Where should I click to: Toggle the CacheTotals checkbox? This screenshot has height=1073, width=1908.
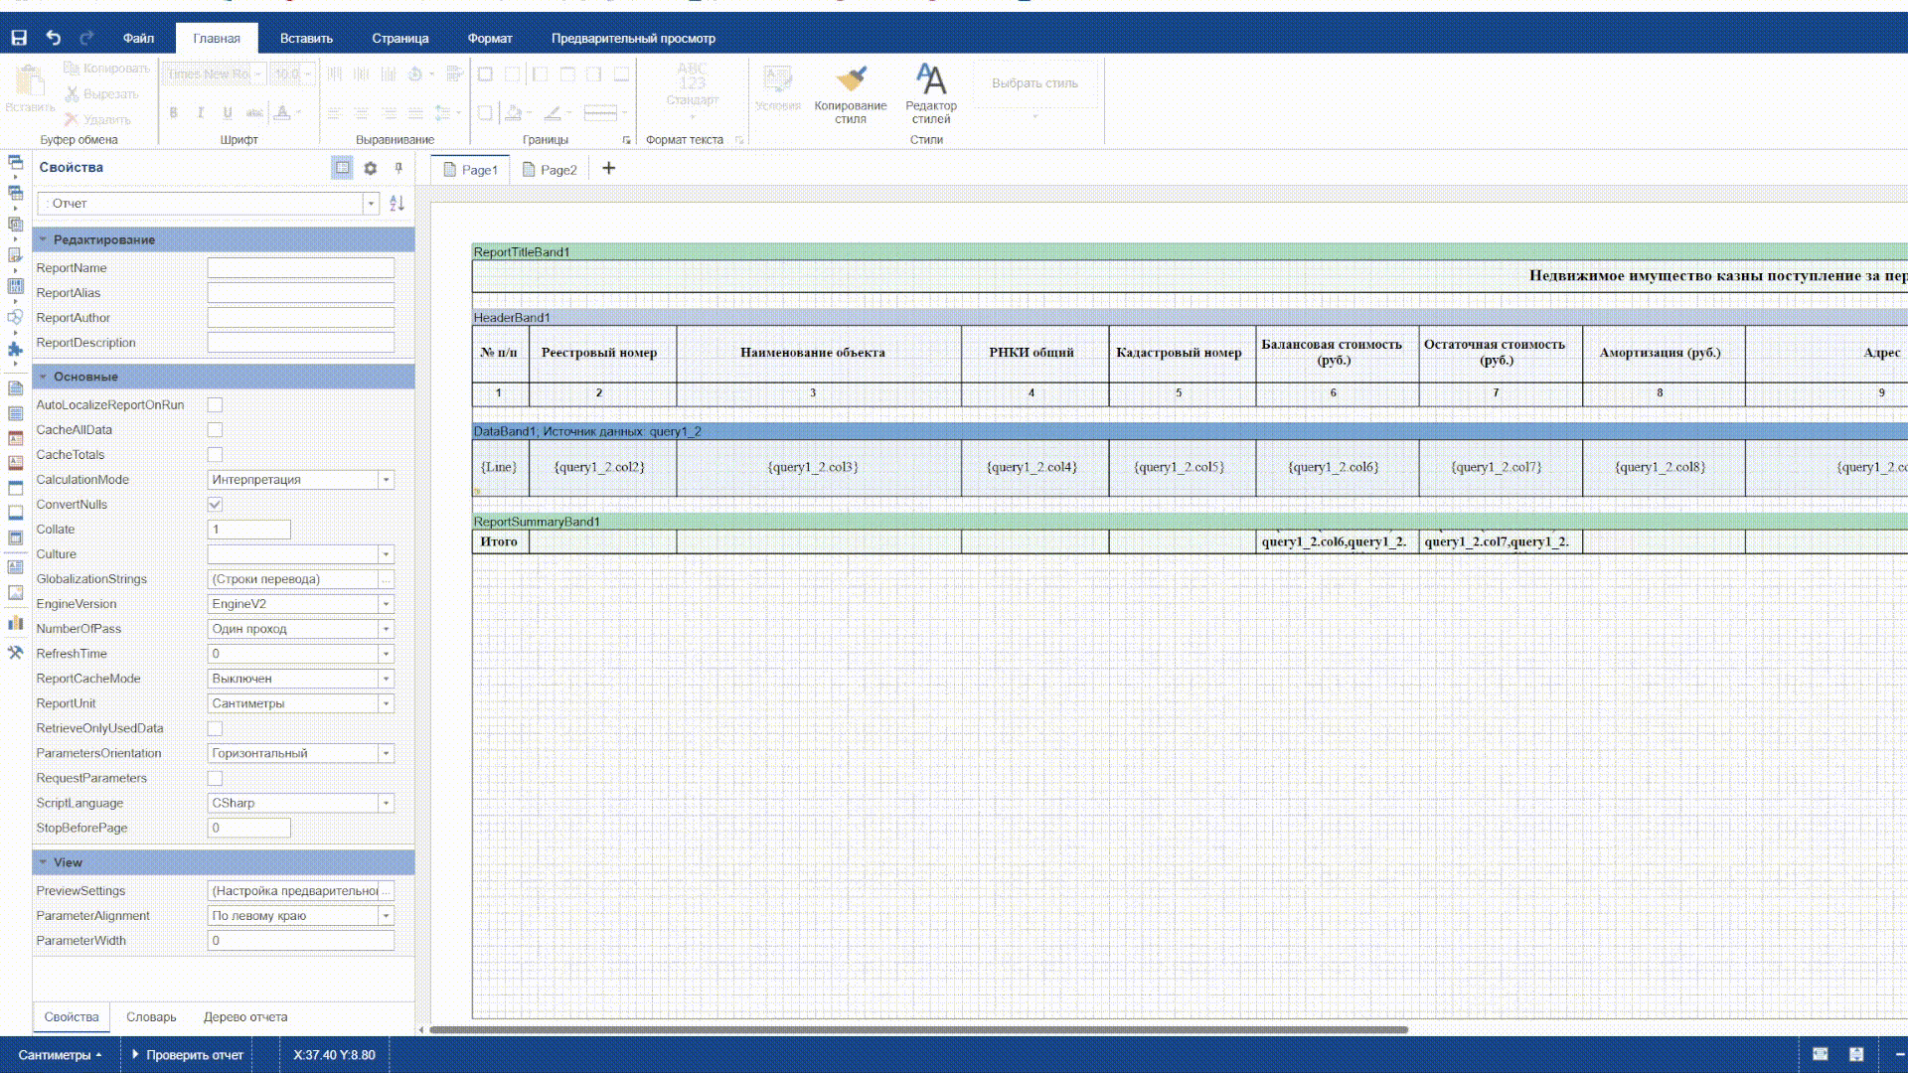pyautogui.click(x=215, y=455)
